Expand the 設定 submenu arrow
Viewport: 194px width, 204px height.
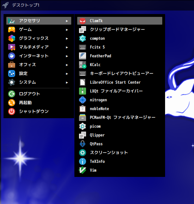coord(67,74)
